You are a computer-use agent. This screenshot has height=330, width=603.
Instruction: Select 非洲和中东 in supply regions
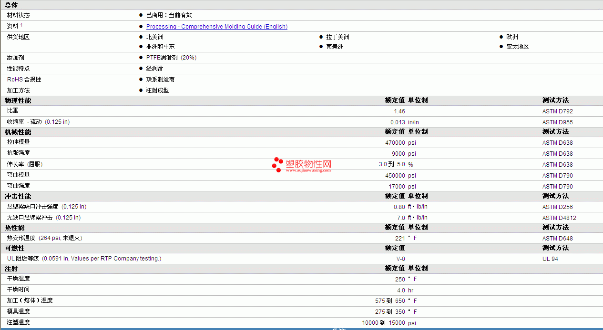coord(161,47)
